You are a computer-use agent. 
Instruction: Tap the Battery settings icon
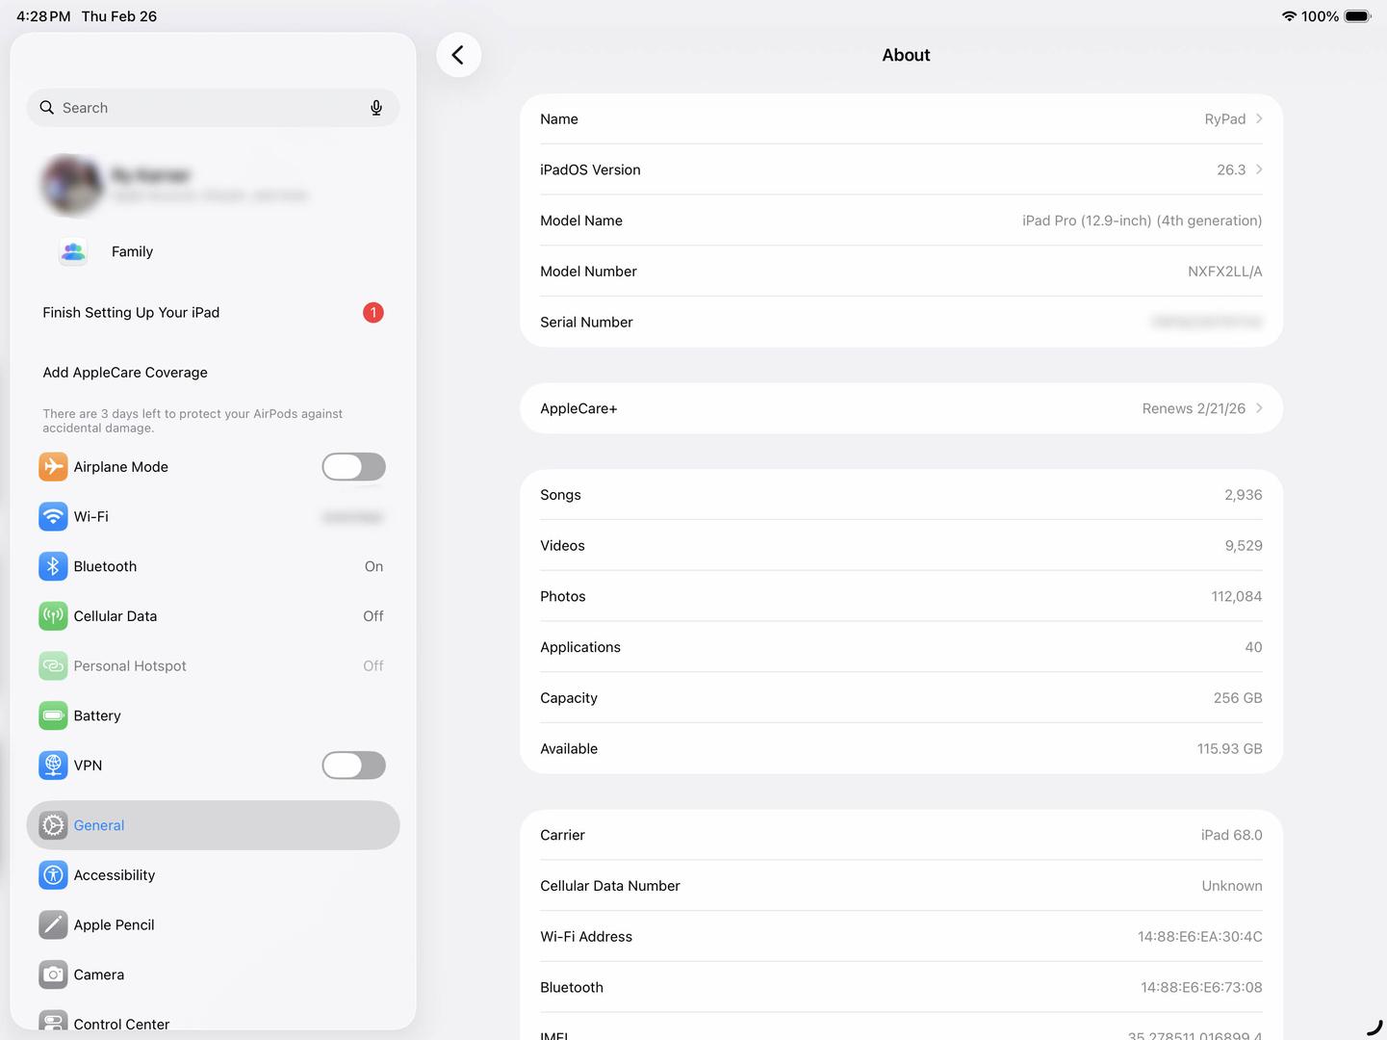(x=53, y=715)
